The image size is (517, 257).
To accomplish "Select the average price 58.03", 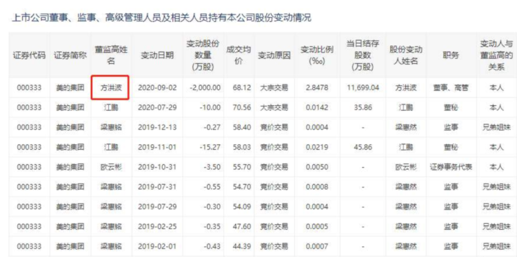I will tap(241, 147).
